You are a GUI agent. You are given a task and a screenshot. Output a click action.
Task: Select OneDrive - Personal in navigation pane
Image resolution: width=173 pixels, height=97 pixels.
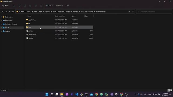point(11,24)
